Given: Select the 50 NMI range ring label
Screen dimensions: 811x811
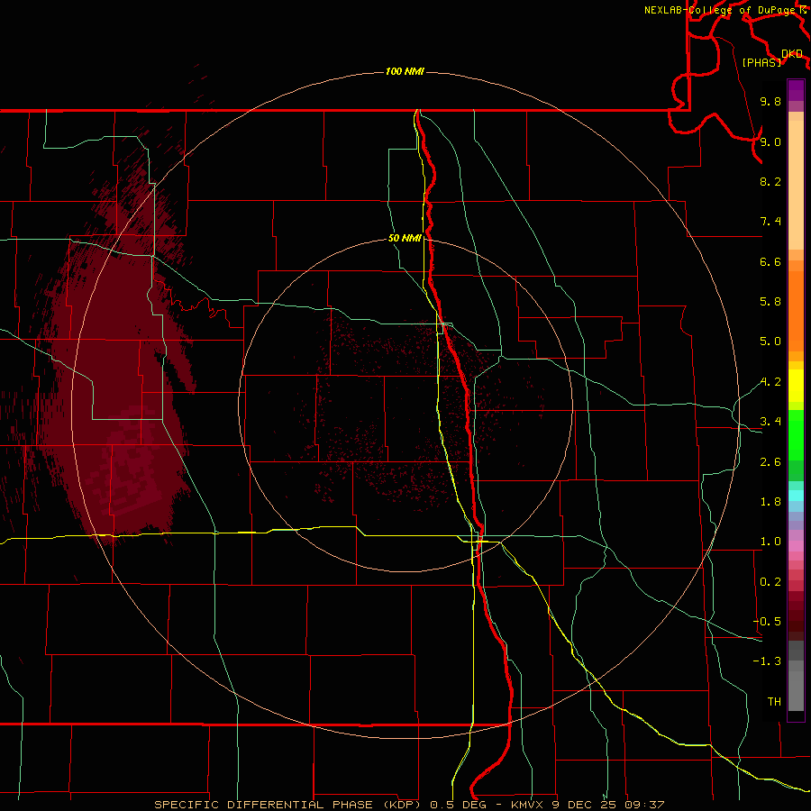Looking at the screenshot, I should click(x=405, y=239).
